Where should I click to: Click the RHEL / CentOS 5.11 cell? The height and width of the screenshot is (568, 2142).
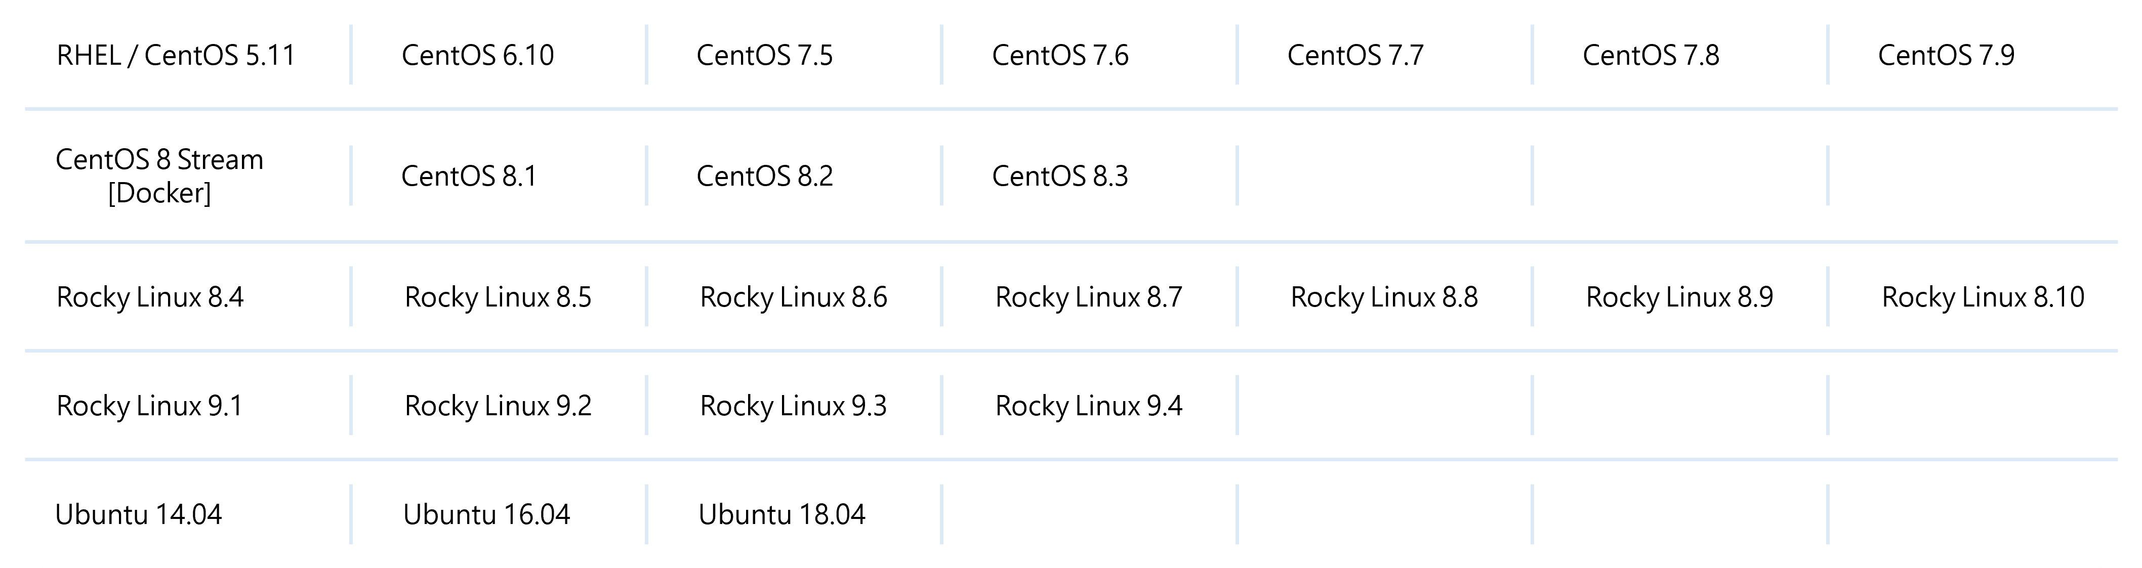coord(176,55)
